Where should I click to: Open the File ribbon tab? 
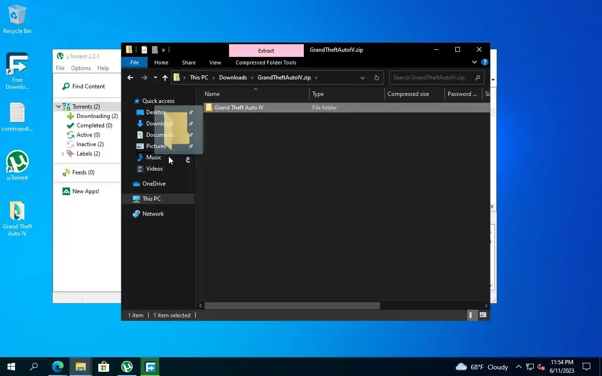pos(135,63)
